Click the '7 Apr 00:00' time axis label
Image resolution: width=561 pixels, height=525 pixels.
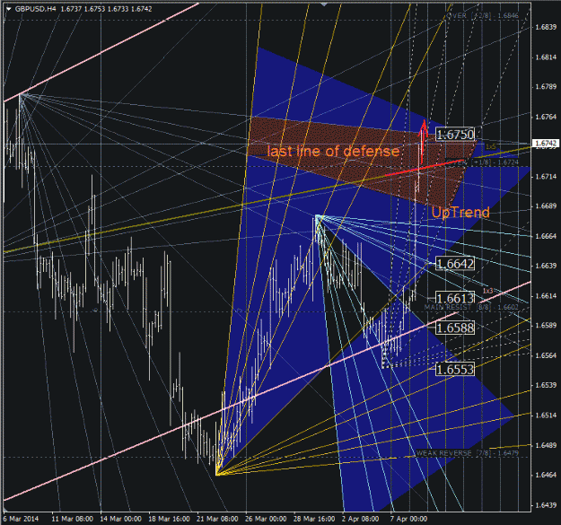[x=408, y=519]
